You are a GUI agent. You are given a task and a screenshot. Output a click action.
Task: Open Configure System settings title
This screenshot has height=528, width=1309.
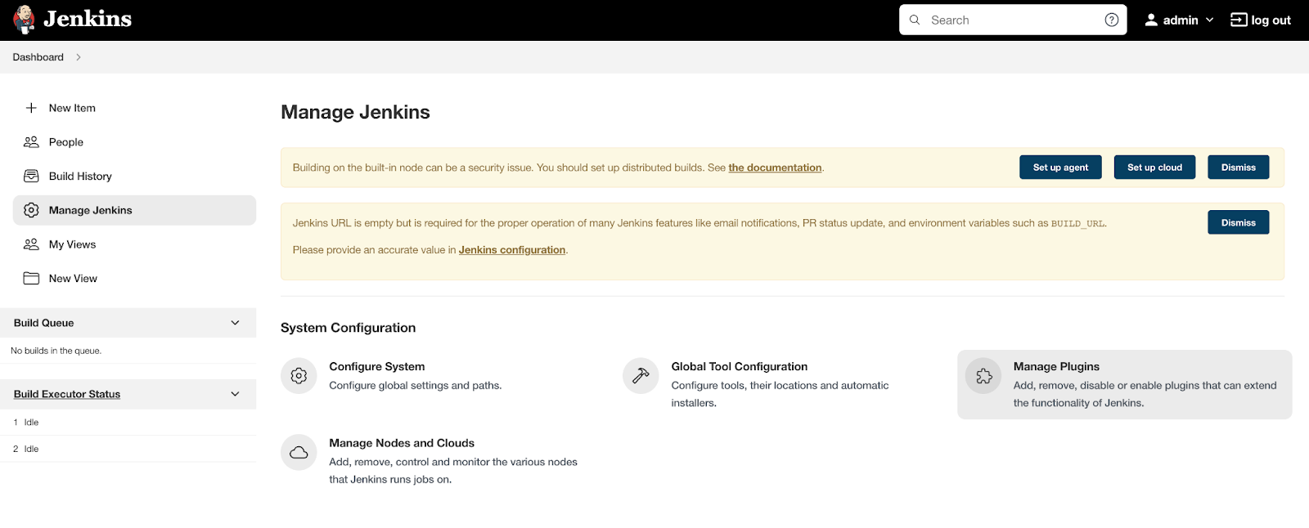pyautogui.click(x=376, y=367)
